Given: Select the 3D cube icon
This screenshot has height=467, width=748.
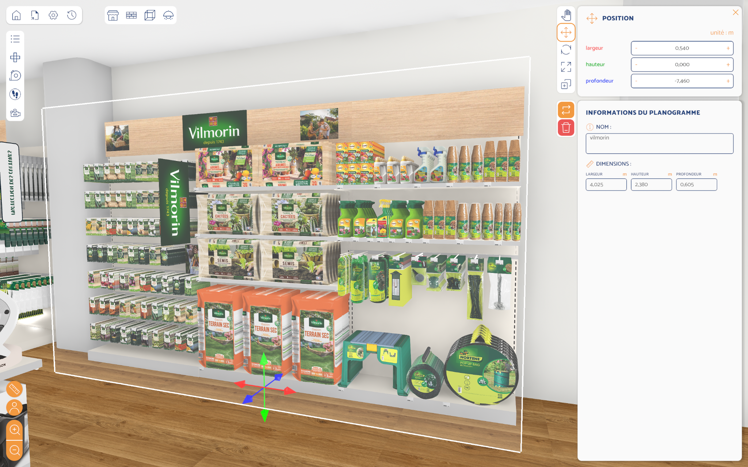Looking at the screenshot, I should [x=150, y=15].
